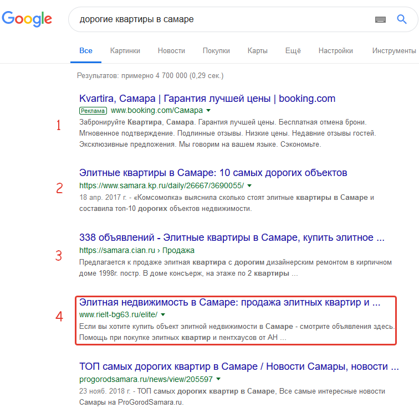Click the blue search magnifier icon
Viewport: 419px width, 408px height.
coord(402,19)
